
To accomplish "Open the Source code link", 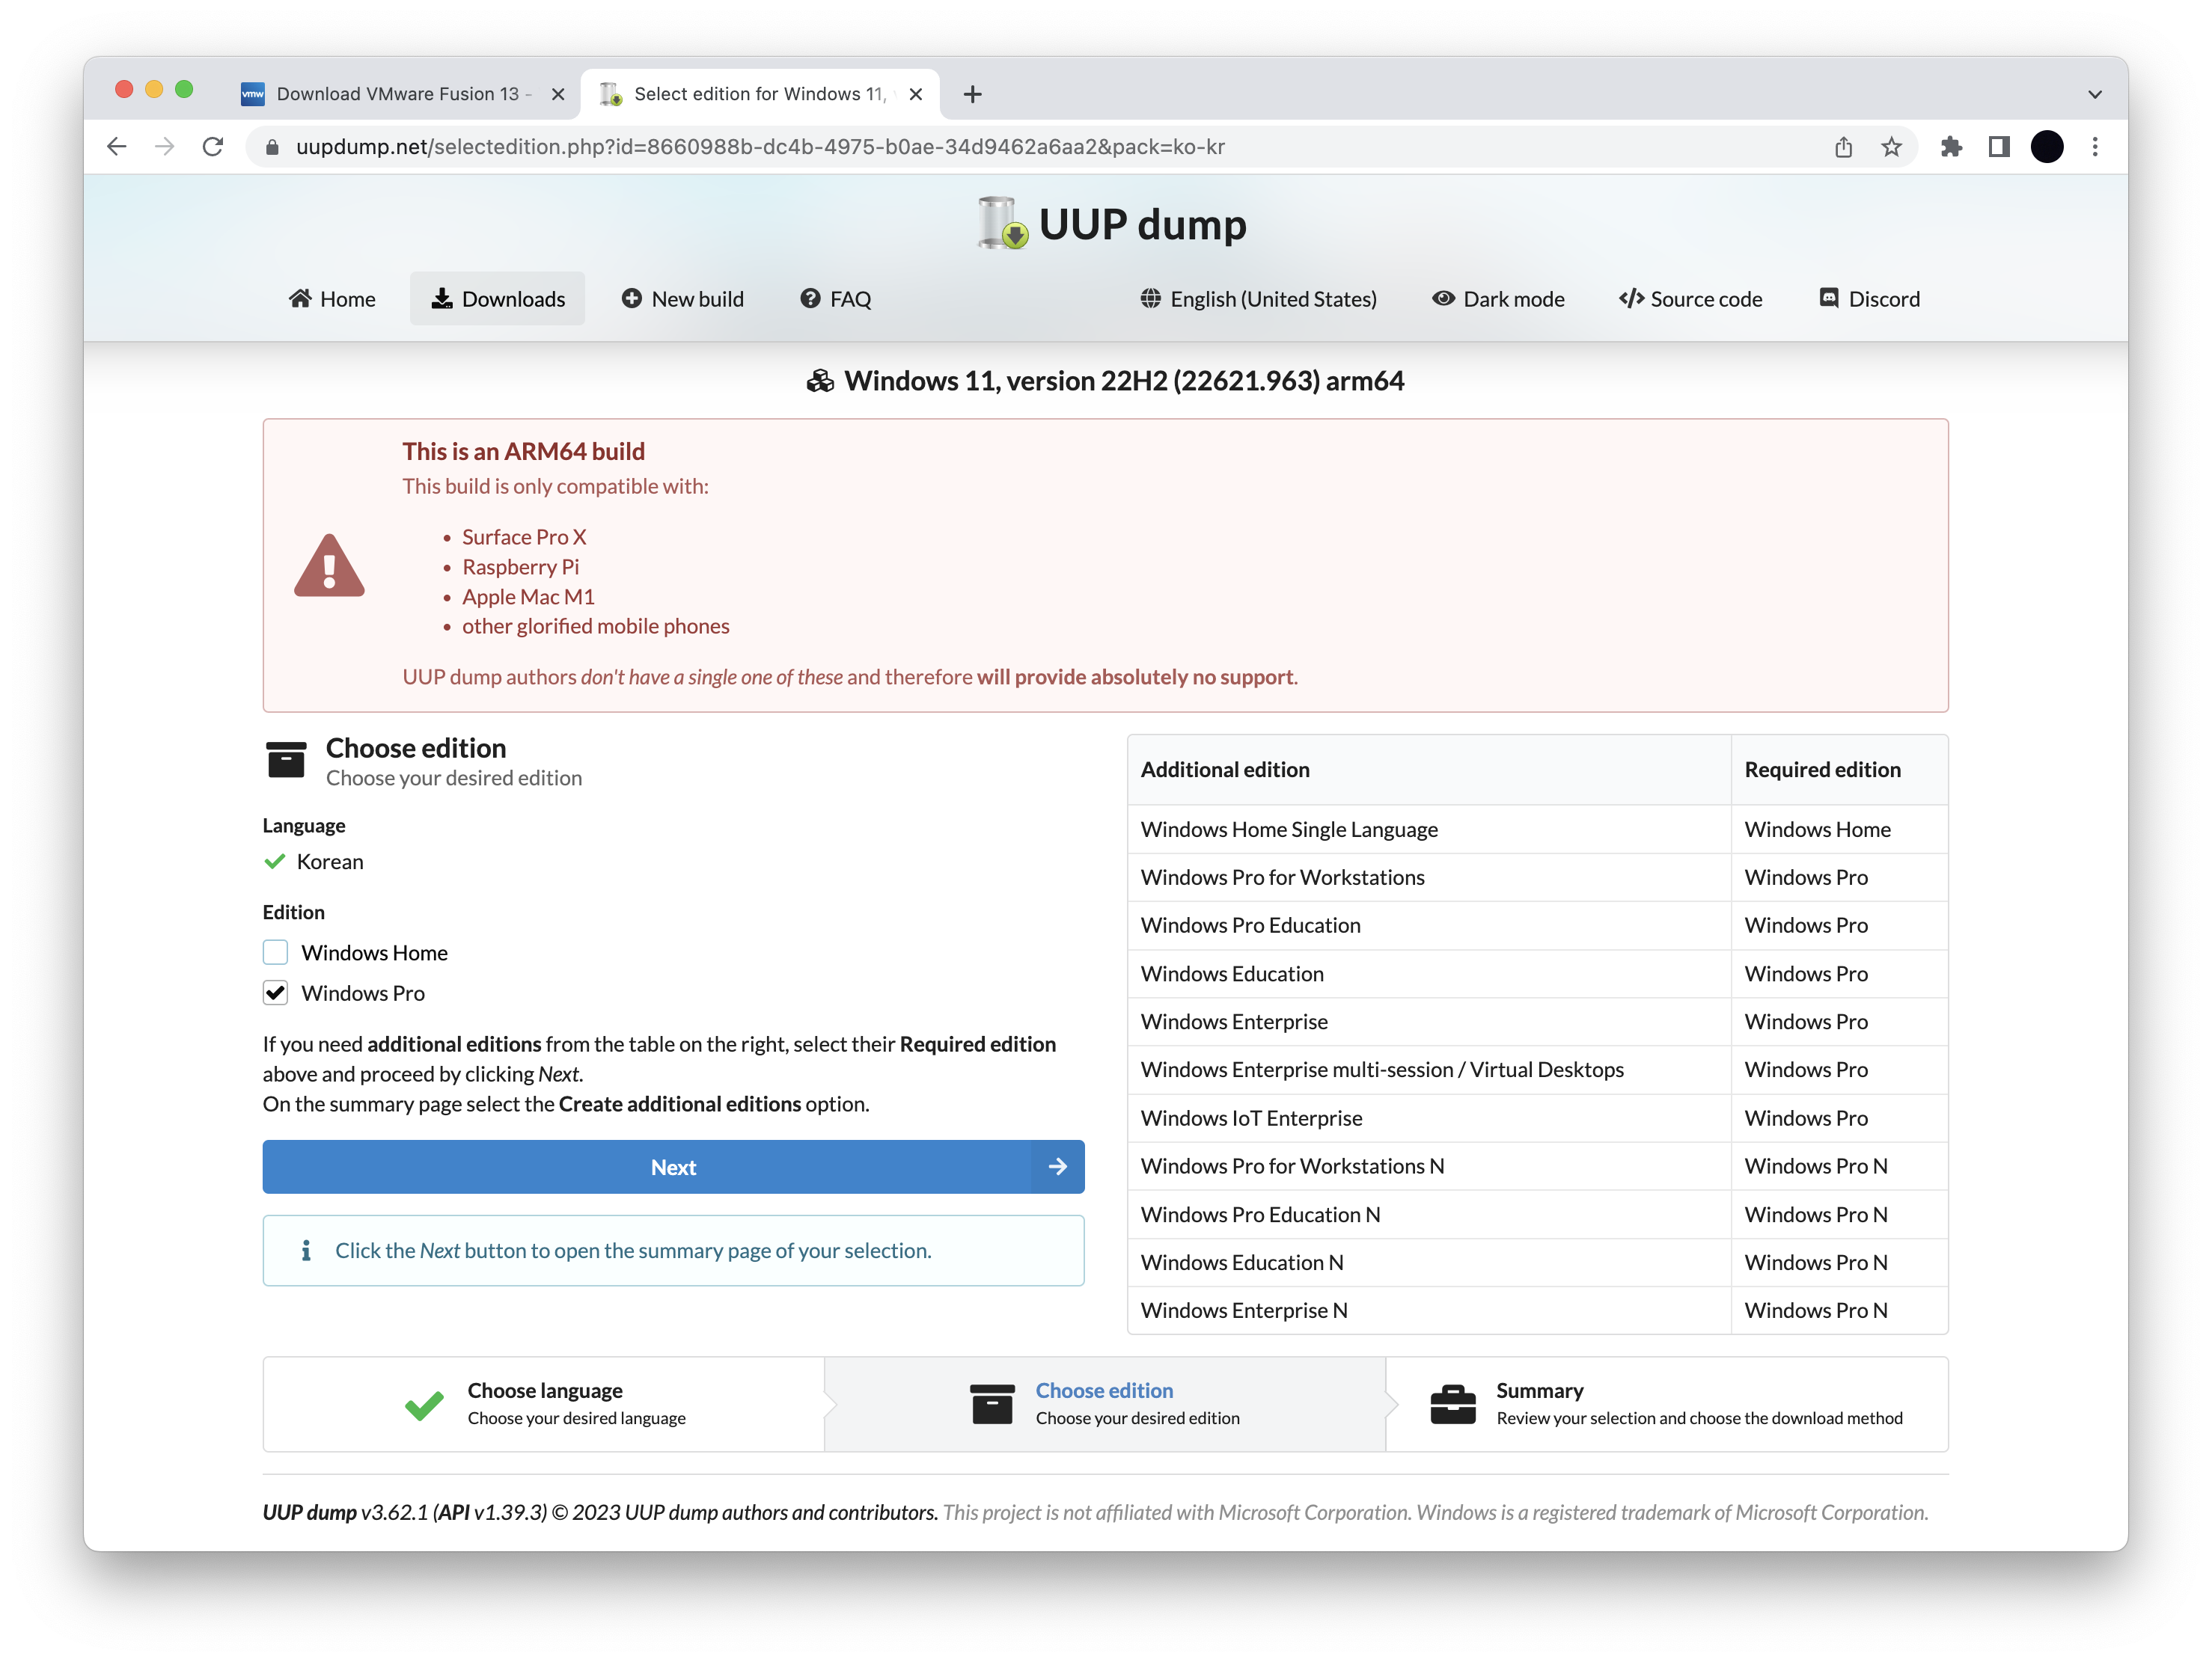I will 1690,299.
